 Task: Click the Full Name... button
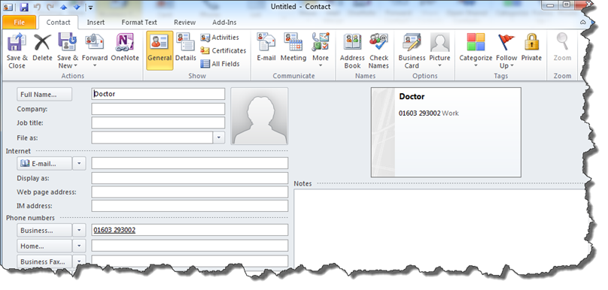coord(44,95)
